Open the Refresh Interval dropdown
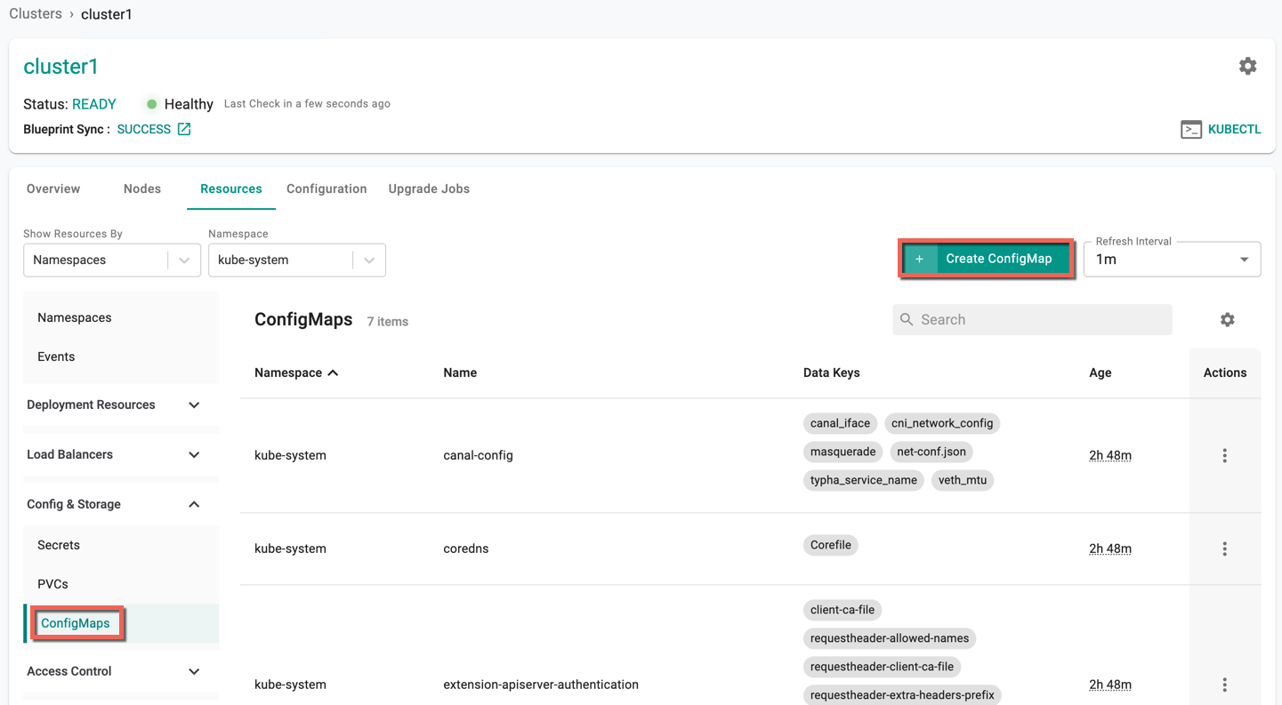The height and width of the screenshot is (705, 1282). point(1172,260)
